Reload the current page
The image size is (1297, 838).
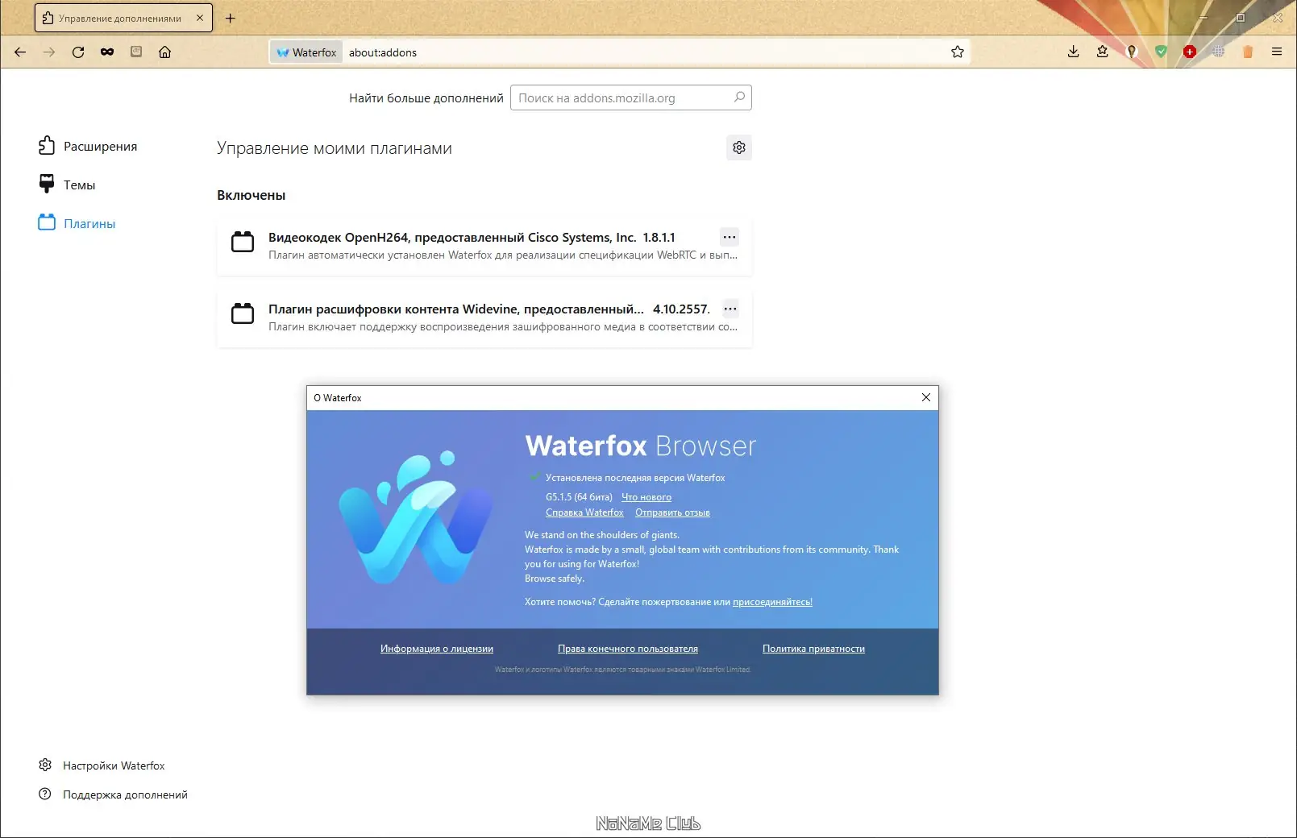pos(78,52)
